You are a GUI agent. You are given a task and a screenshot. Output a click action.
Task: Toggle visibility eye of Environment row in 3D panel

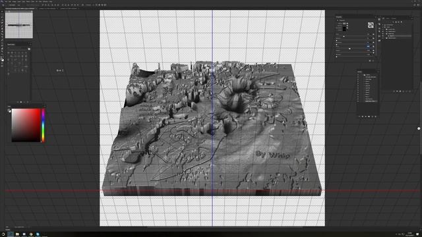(x=382, y=25)
